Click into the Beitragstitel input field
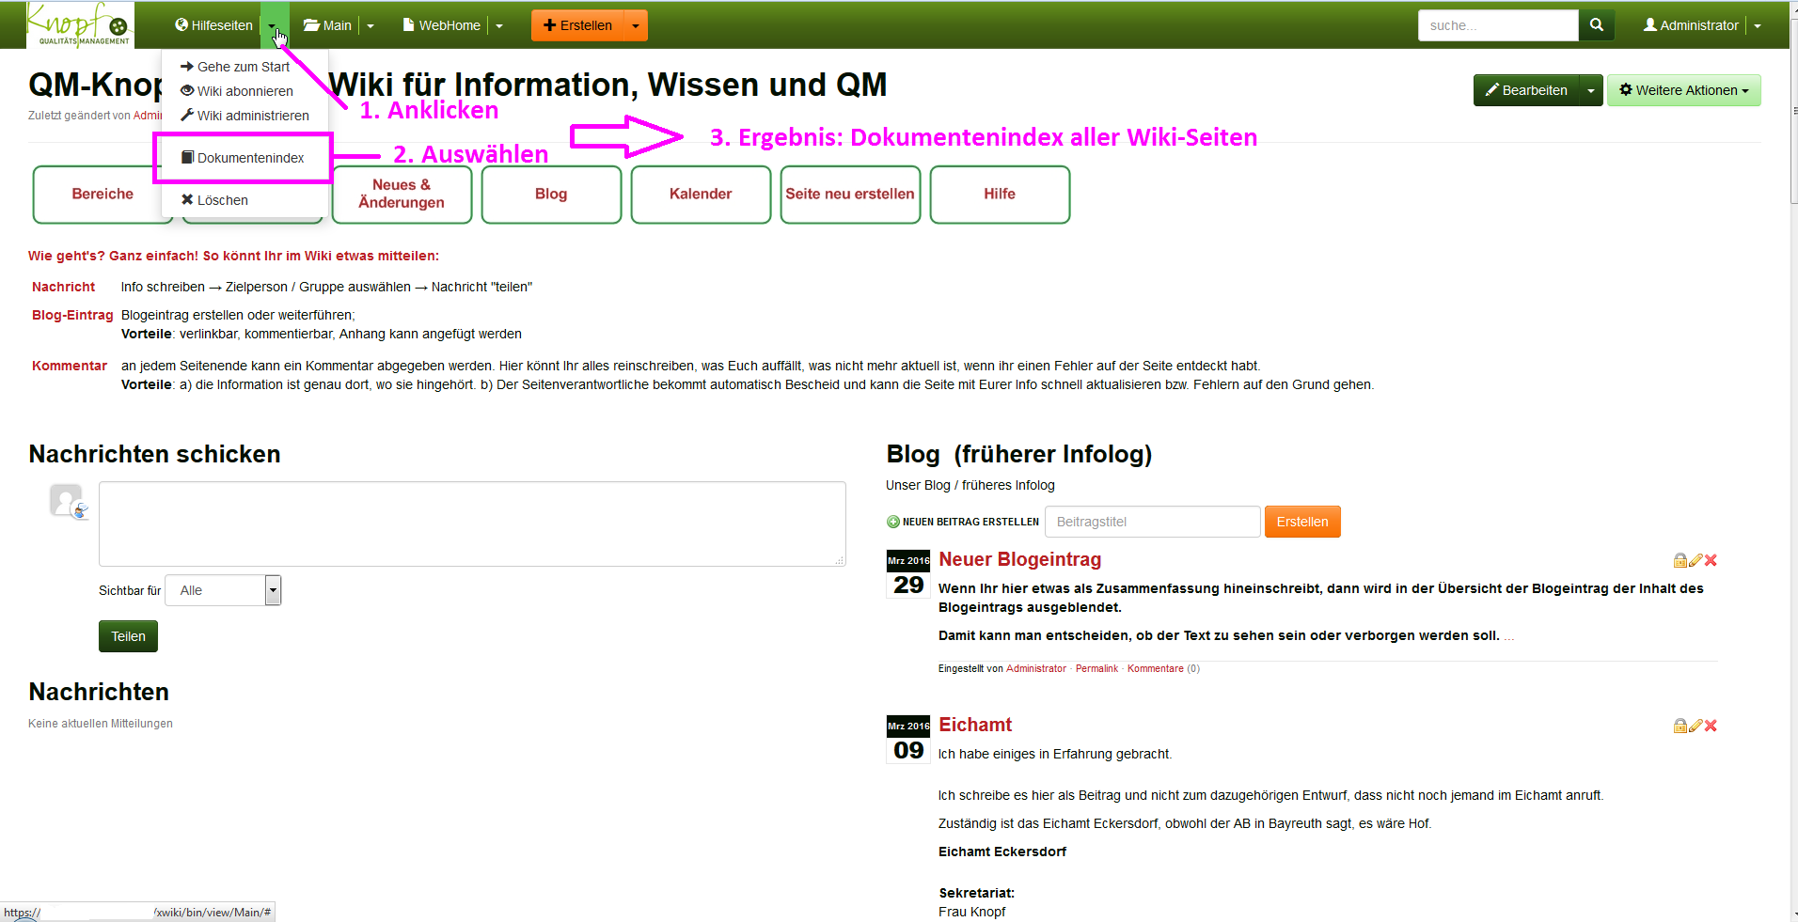Viewport: 1798px width, 922px height. pos(1152,522)
